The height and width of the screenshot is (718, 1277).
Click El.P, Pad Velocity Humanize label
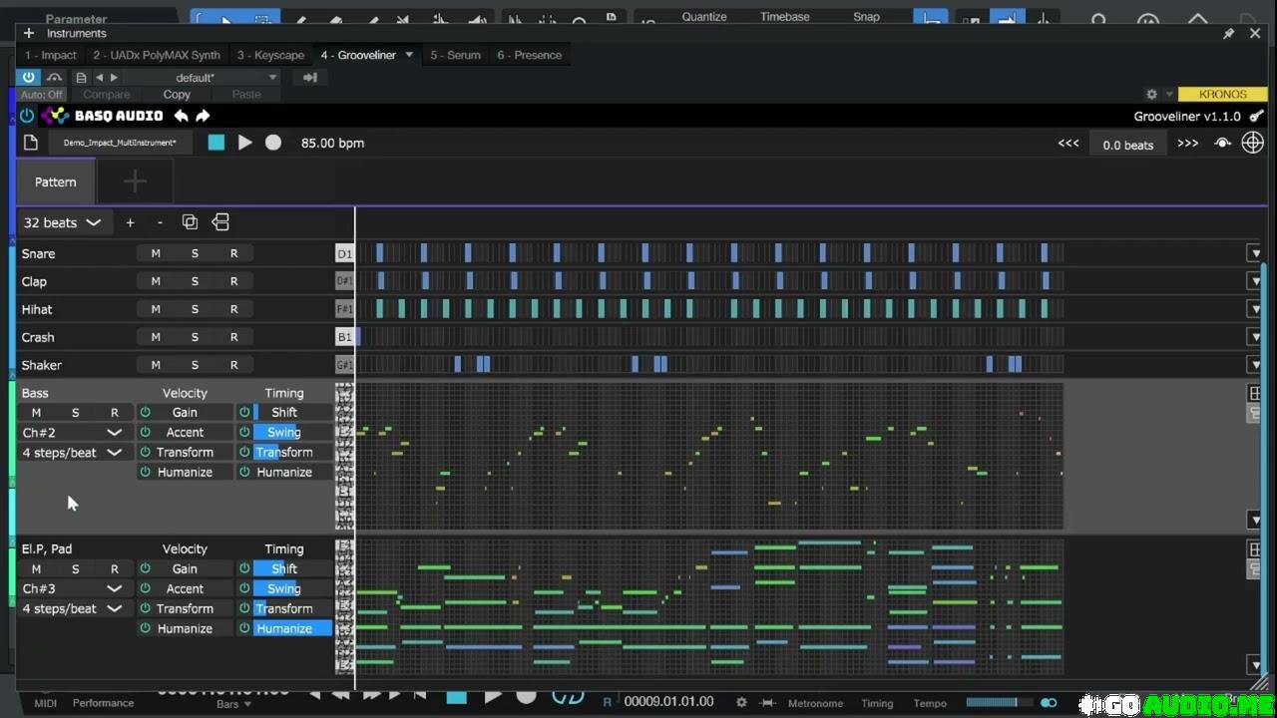(x=185, y=628)
